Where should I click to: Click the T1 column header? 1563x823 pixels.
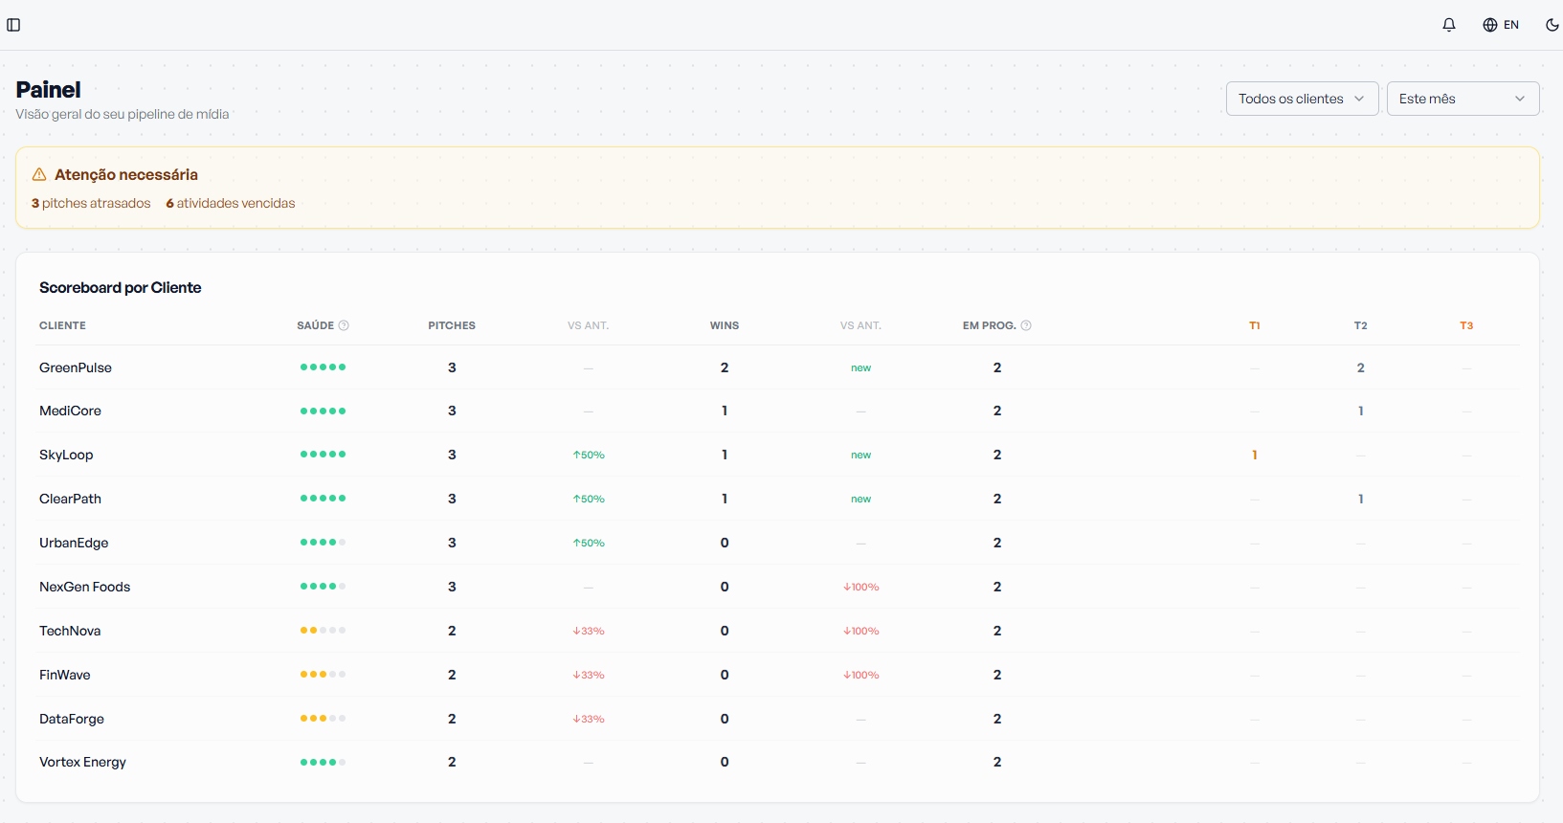coord(1255,325)
